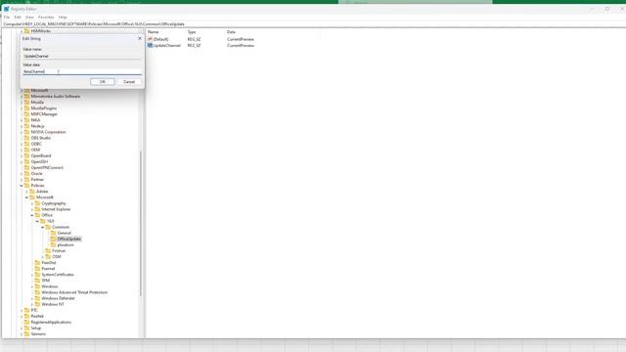Expand the Adobe key under Policies
This screenshot has height=352, width=626.
(26, 192)
